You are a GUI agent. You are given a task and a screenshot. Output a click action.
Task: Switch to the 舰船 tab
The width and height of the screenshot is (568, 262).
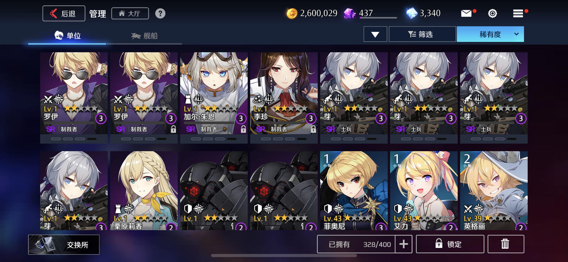point(144,36)
